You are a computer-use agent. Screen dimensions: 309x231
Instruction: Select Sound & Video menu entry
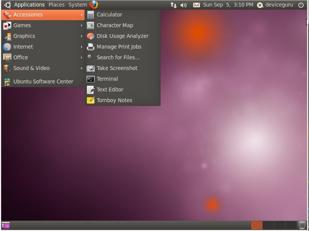tap(43, 68)
